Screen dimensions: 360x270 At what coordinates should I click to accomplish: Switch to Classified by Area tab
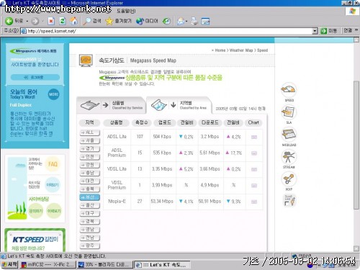(x=179, y=105)
